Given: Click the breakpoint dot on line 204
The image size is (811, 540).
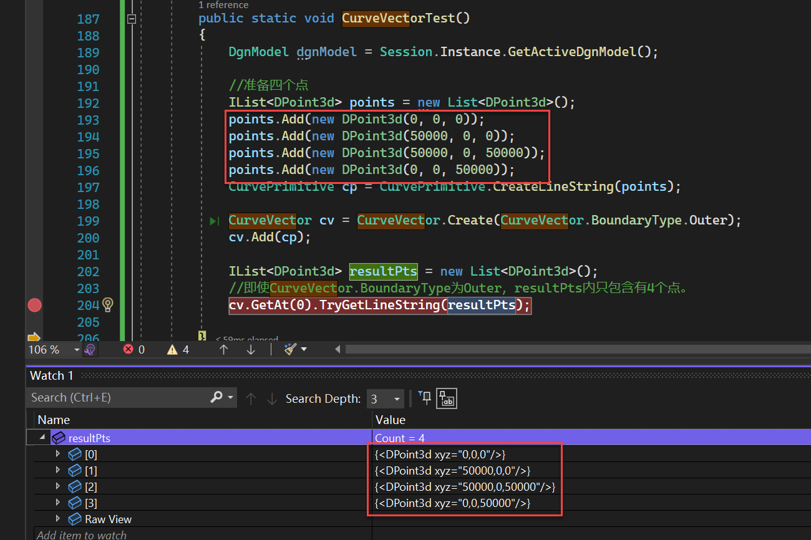Looking at the screenshot, I should pos(34,305).
